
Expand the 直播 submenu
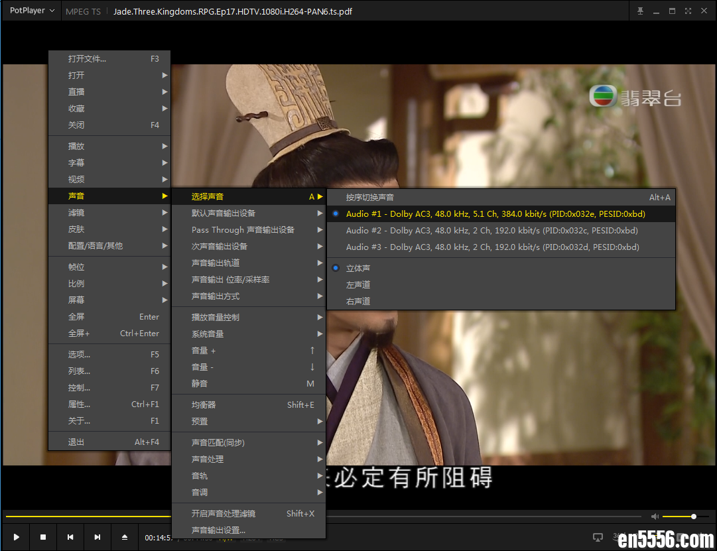pyautogui.click(x=109, y=92)
